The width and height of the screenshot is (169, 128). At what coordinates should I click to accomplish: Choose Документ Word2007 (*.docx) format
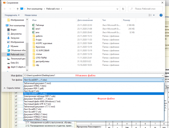pos(94,99)
